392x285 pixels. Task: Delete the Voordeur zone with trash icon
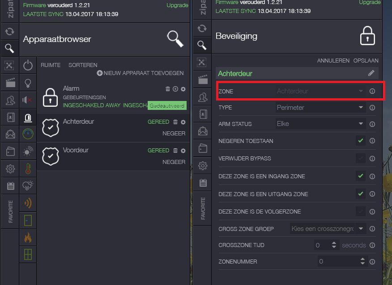coord(175,151)
